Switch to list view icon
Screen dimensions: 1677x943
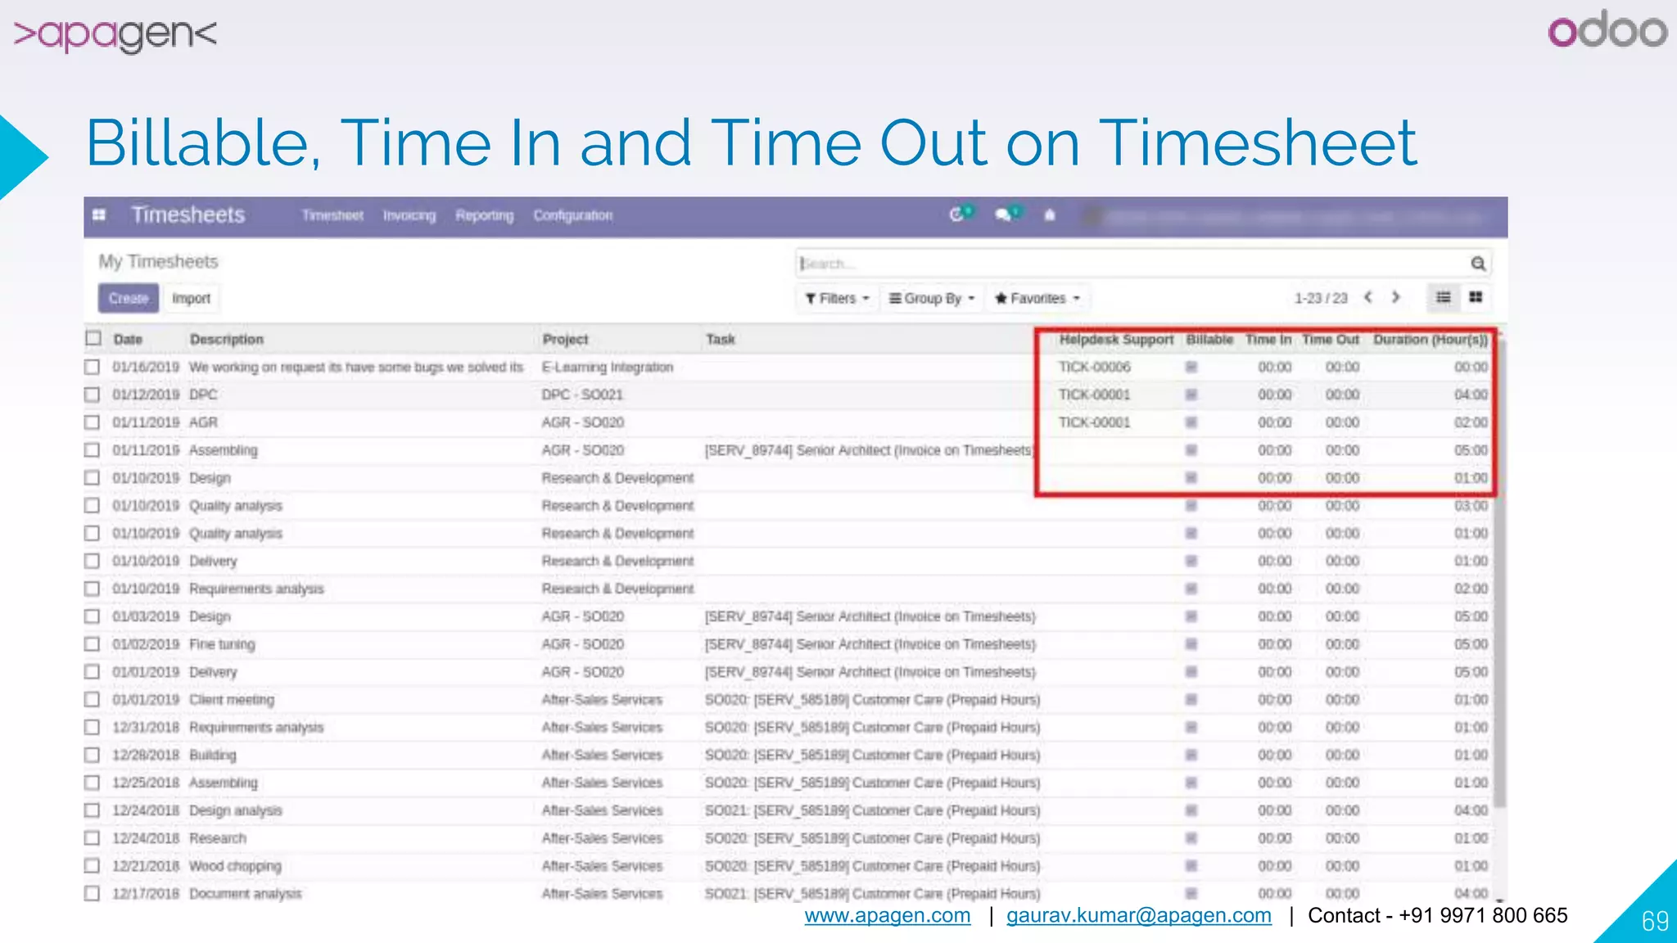click(1444, 297)
